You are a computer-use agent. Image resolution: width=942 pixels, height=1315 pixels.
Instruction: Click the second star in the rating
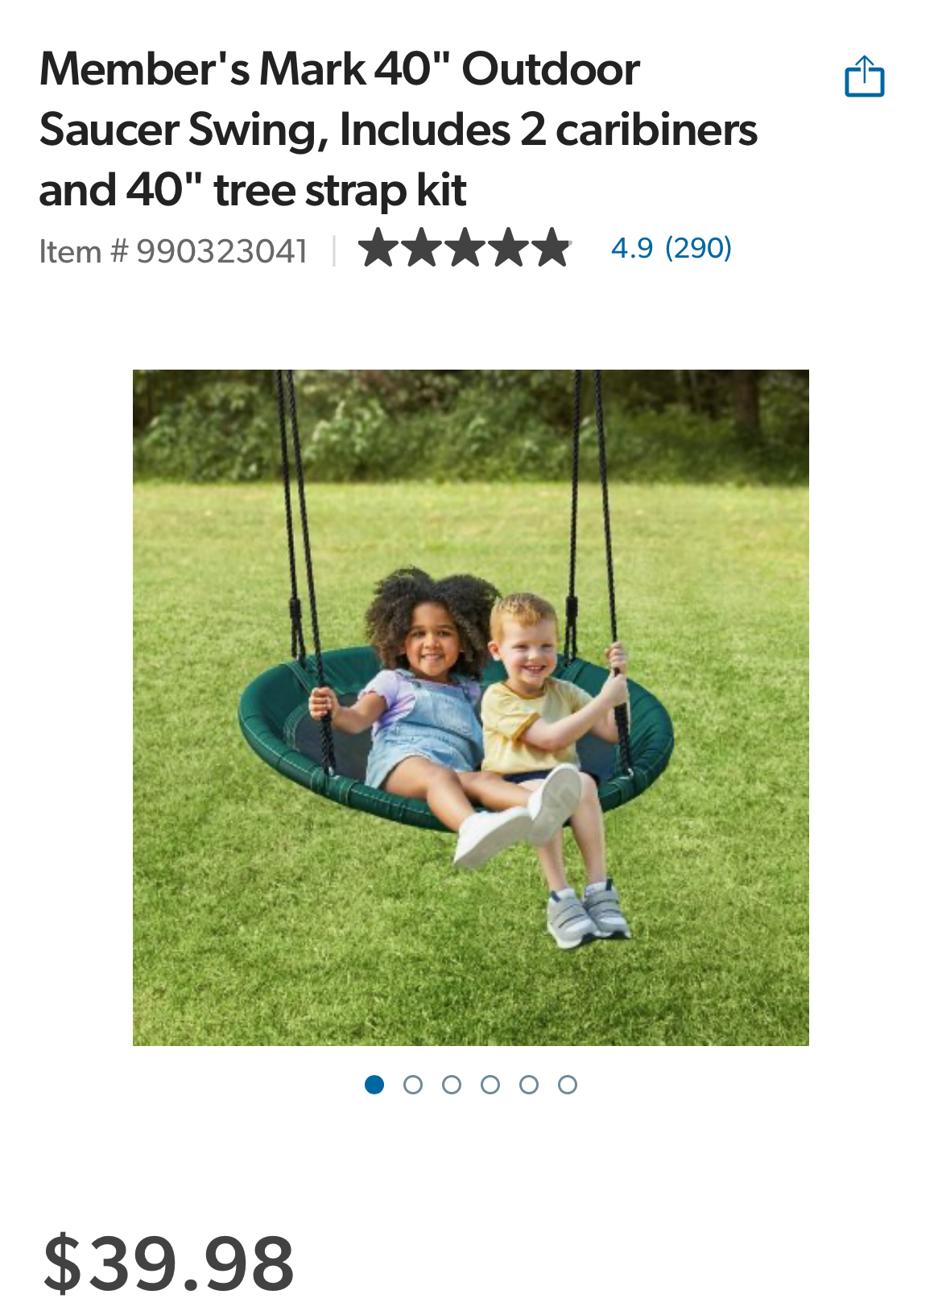pyautogui.click(x=423, y=247)
